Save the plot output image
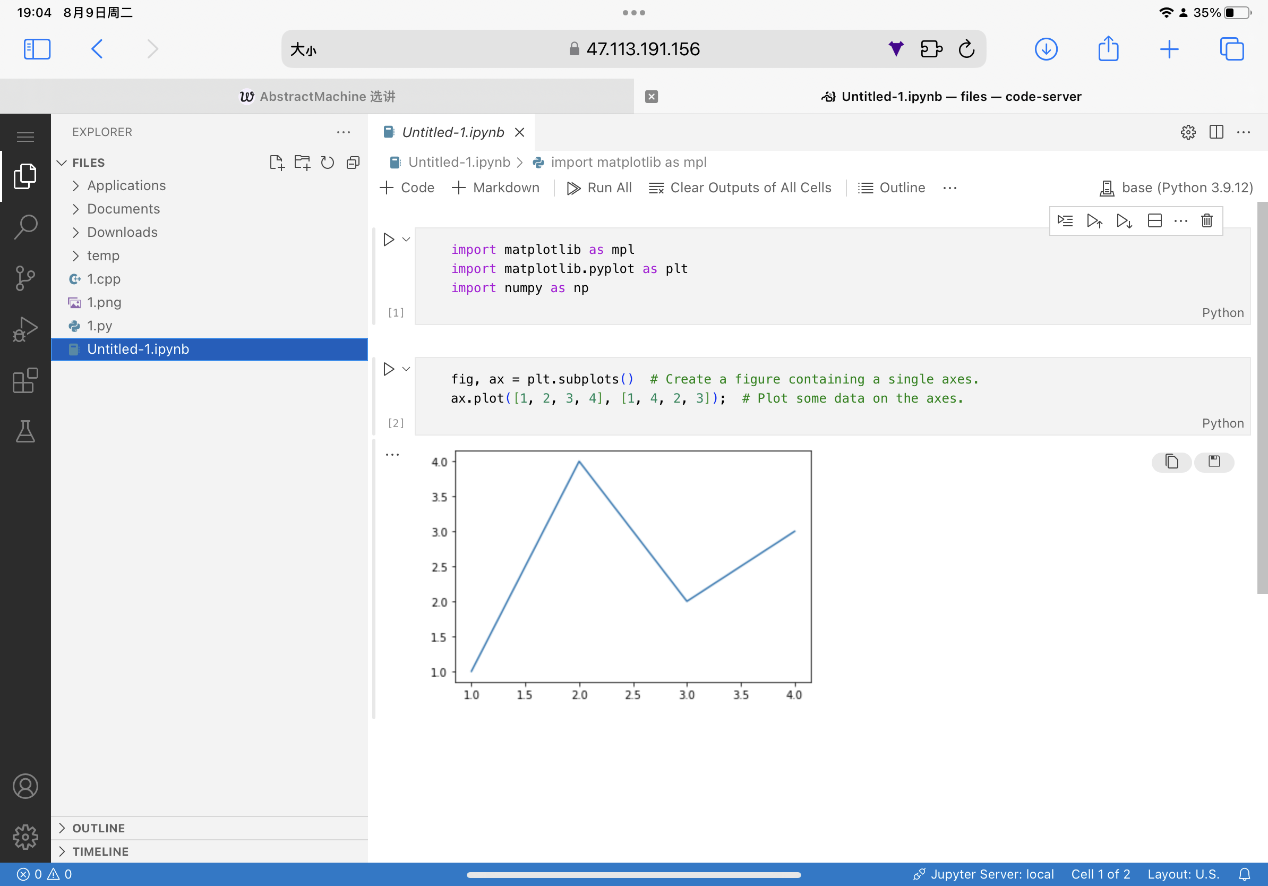The height and width of the screenshot is (886, 1268). click(1214, 462)
